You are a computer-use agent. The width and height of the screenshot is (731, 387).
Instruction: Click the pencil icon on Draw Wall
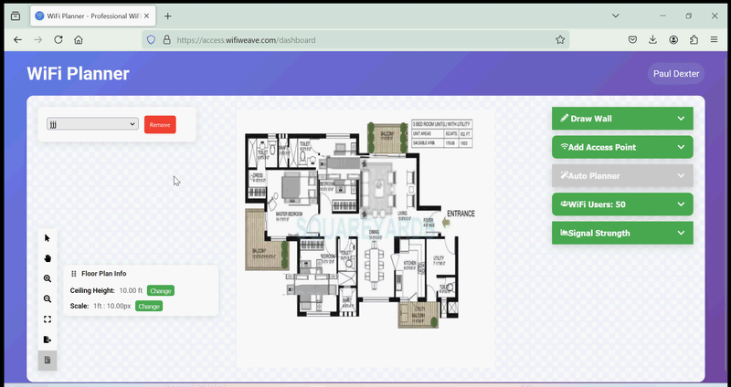coord(564,119)
